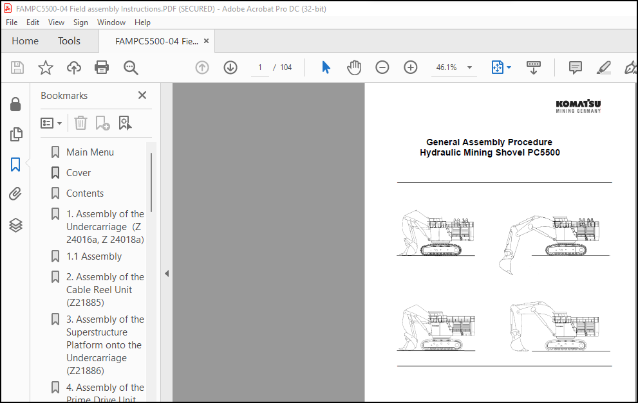Open the Help menu
Screen dimensions: 638x403
pyautogui.click(x=142, y=22)
